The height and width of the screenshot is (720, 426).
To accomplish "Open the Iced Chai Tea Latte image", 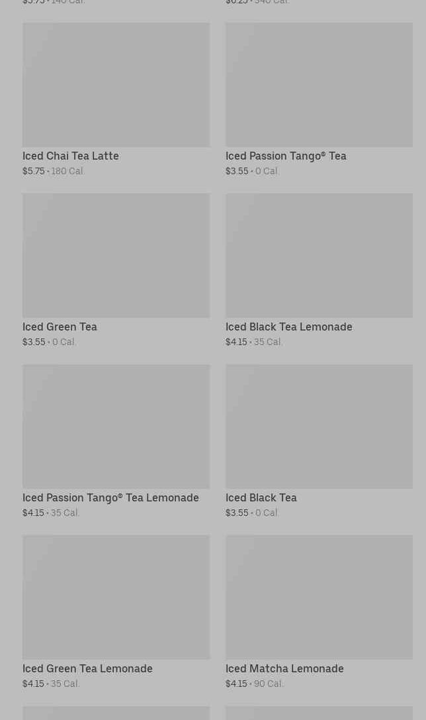I will tap(116, 85).
